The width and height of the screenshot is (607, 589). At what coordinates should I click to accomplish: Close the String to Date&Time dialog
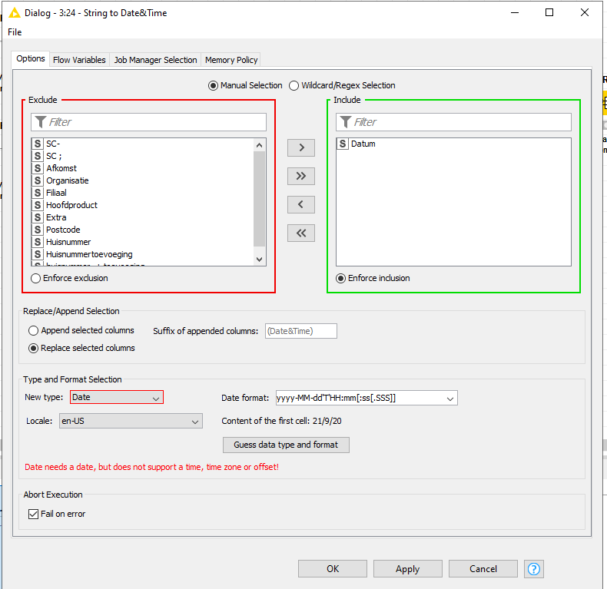tap(585, 12)
